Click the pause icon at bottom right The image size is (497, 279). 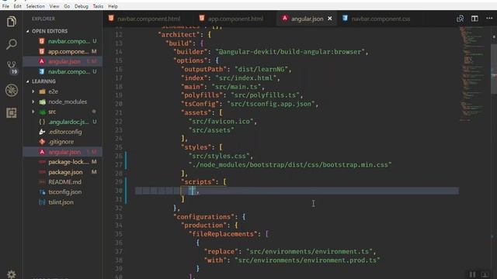pos(472,274)
